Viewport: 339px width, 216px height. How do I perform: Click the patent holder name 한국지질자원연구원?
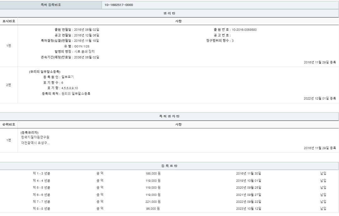click(35, 138)
